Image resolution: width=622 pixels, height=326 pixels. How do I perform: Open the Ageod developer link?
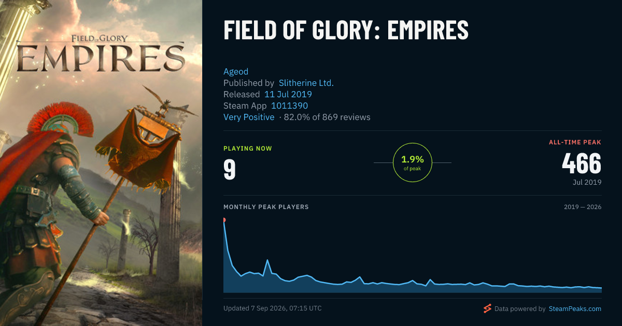point(236,71)
